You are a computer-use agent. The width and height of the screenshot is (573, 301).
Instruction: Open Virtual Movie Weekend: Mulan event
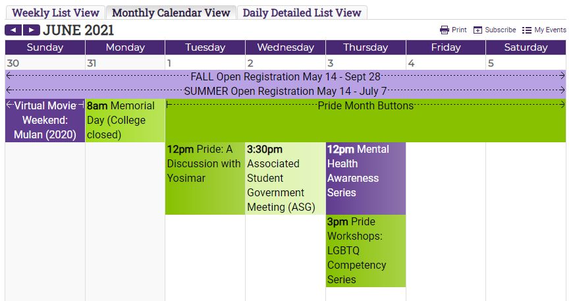45,120
